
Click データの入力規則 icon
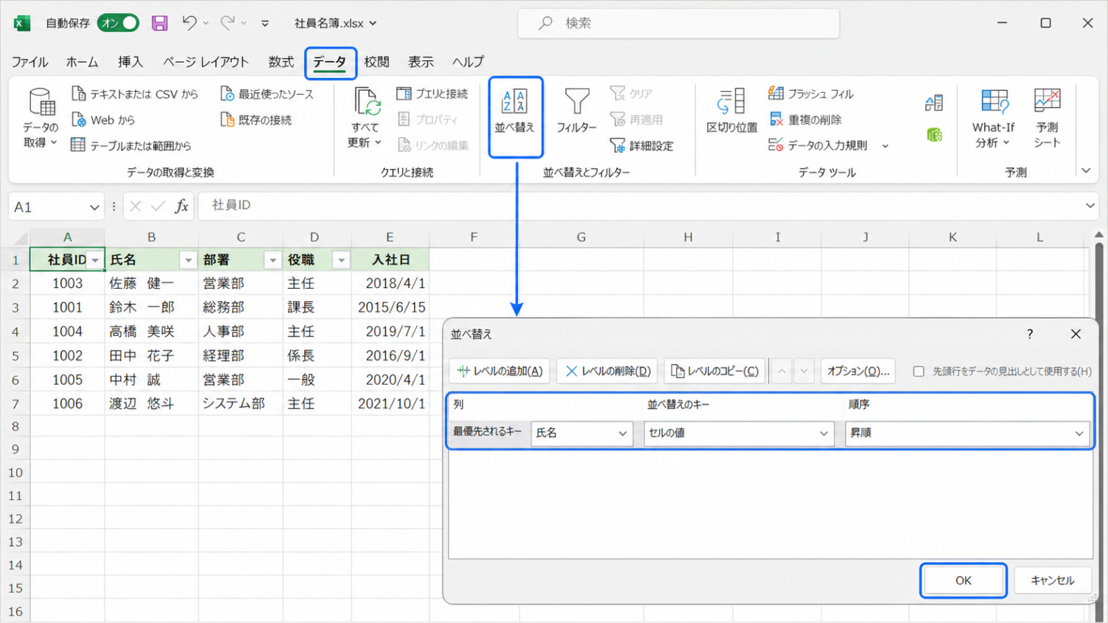(x=776, y=145)
